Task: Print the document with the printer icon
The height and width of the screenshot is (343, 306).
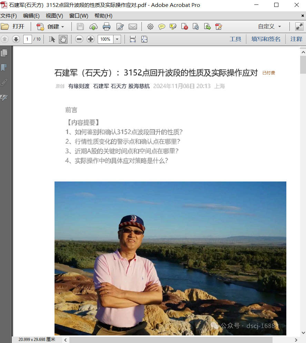Action: click(x=107, y=27)
